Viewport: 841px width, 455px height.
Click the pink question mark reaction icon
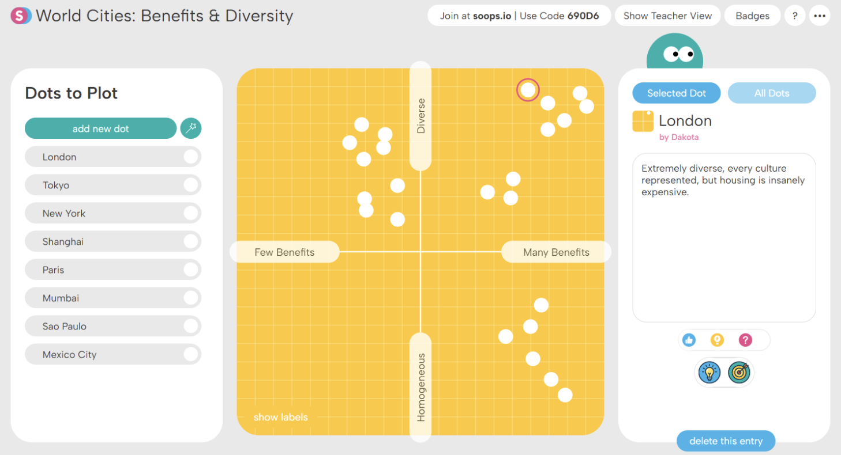tap(745, 340)
